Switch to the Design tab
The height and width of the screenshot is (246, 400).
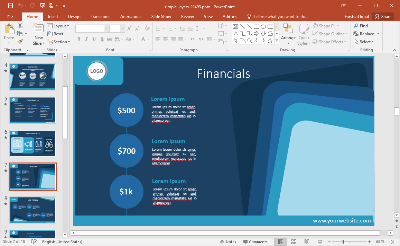[x=74, y=17]
